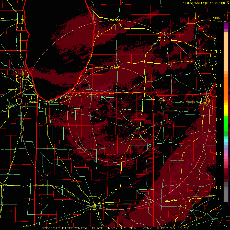The width and height of the screenshot is (230, 230).
Task: Click the 4.2 scale value label
Action: (x=218, y=108)
